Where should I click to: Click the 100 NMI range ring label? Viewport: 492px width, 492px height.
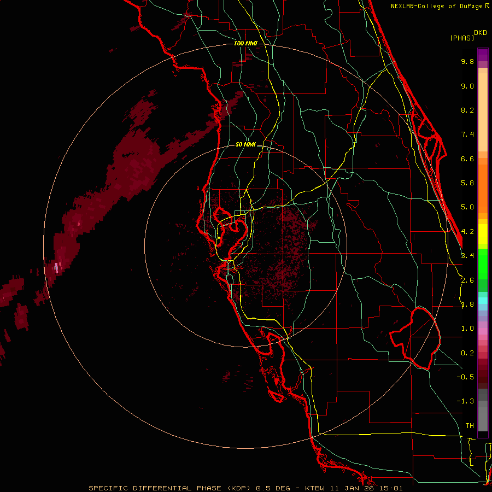pyautogui.click(x=245, y=43)
